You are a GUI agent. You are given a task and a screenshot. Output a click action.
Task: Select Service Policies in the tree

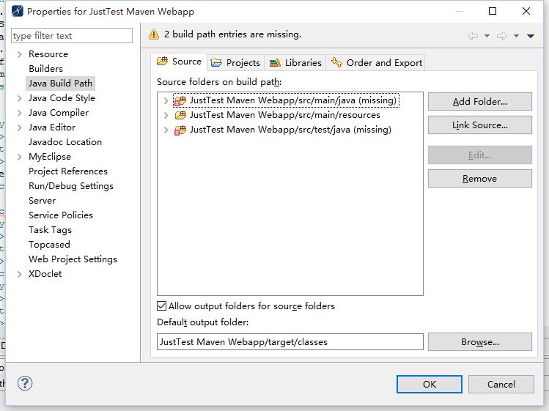coord(61,215)
